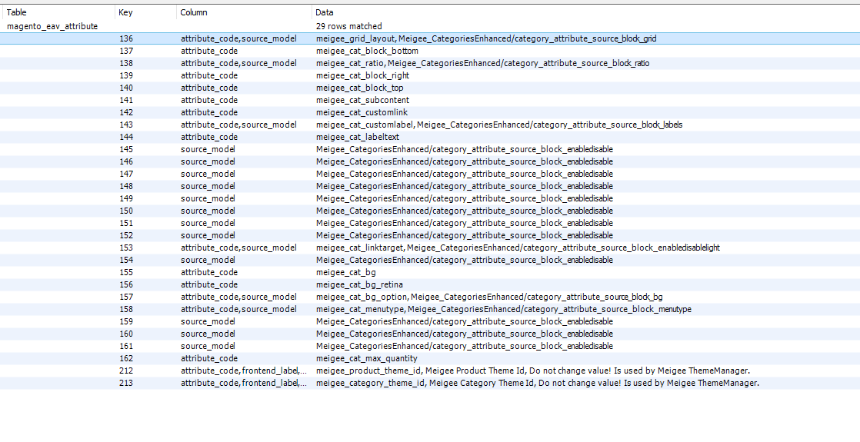
Task: Select the meigee_cat_block_top data cell
Action: point(360,88)
